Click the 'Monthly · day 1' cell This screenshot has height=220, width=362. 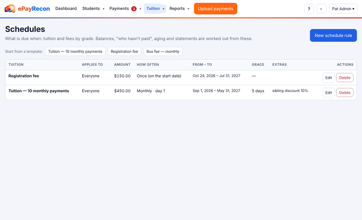coord(151,91)
